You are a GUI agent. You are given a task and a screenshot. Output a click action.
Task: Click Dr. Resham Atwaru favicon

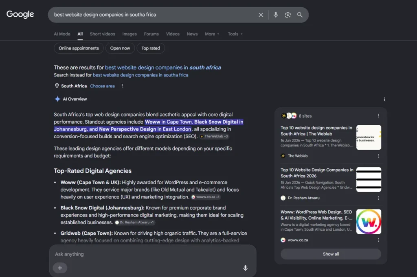(283, 198)
